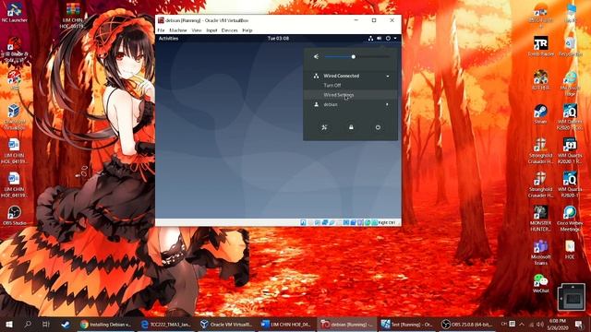This screenshot has width=591, height=332.
Task: Click the taskbar search icon
Action: (x=28, y=324)
